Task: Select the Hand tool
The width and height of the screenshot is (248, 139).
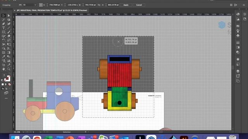Action: [x=3, y=69]
